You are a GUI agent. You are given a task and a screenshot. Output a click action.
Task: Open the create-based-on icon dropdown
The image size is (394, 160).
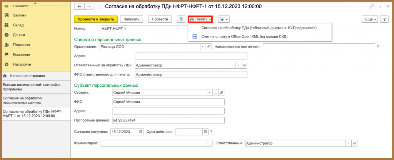224,19
